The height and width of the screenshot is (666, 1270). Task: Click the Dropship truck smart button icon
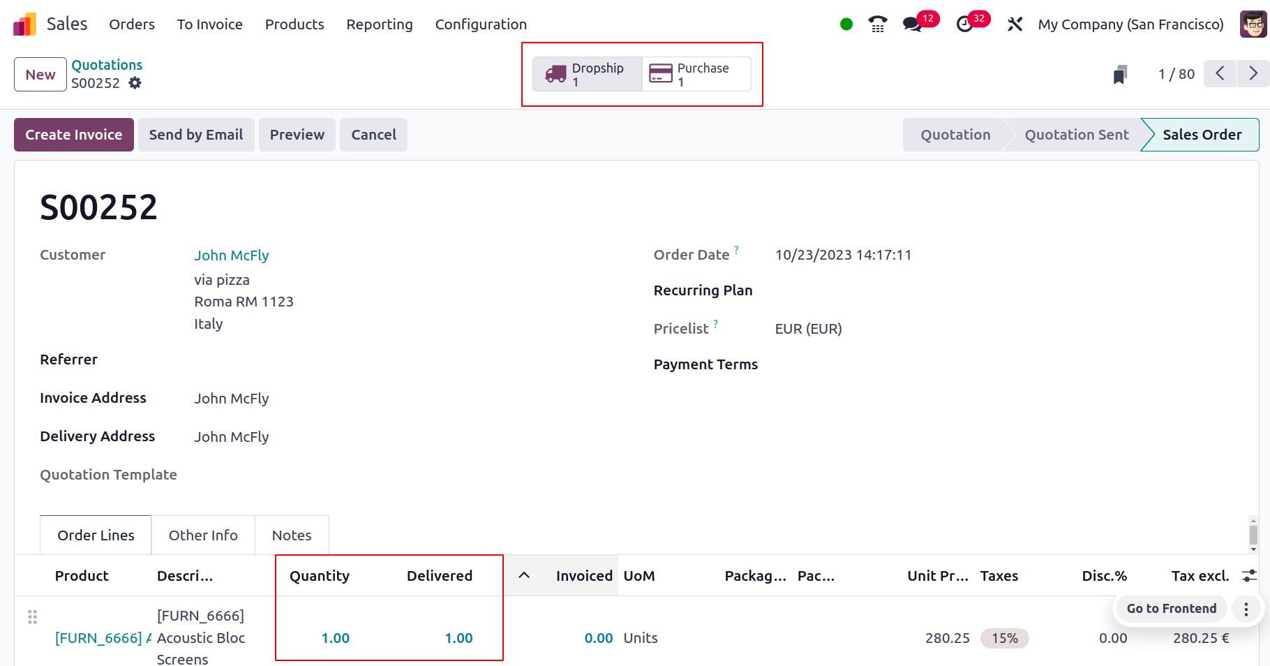[555, 73]
